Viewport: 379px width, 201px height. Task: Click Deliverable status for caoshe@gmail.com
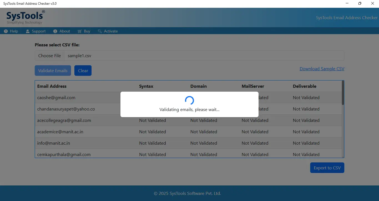[x=306, y=98]
